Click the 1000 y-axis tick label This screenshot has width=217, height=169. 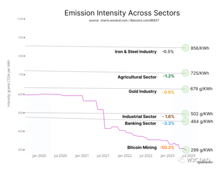19,19
